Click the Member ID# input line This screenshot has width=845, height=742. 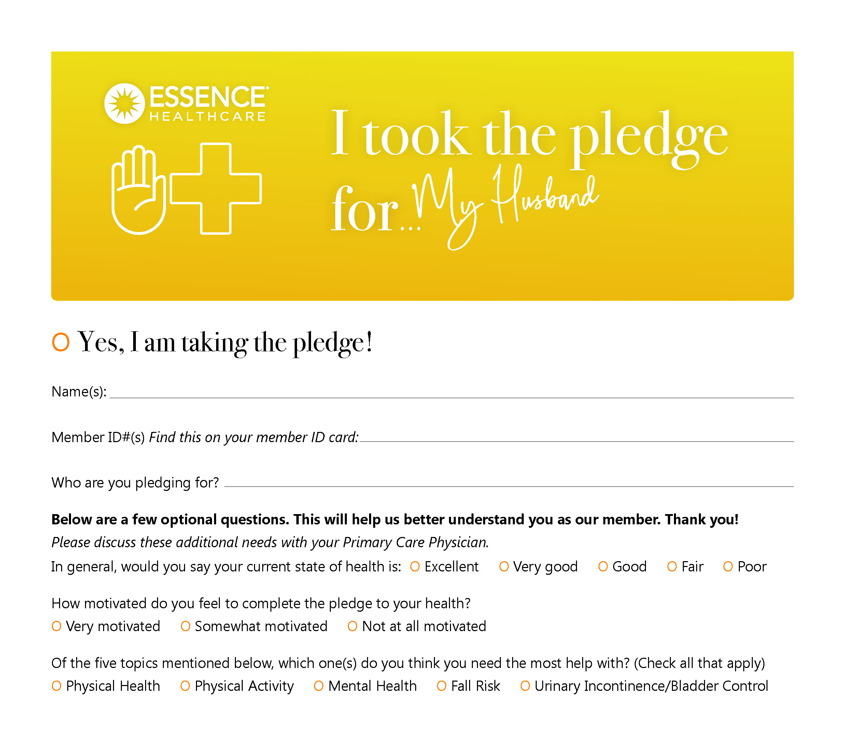coord(576,436)
